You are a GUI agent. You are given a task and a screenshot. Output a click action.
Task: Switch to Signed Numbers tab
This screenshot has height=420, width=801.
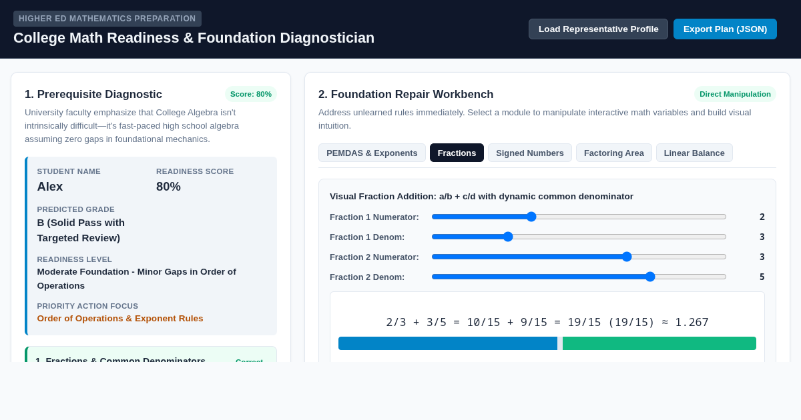(530, 153)
